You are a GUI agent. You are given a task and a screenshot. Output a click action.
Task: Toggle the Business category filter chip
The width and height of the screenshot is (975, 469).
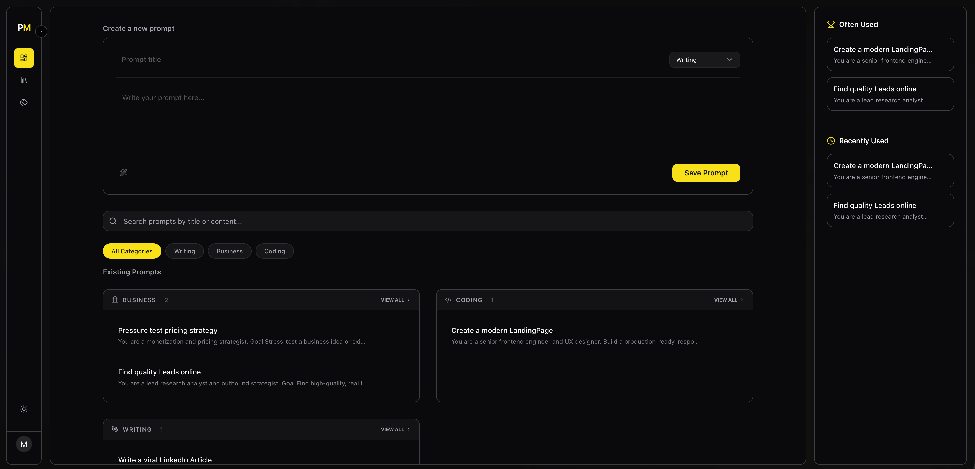[229, 251]
